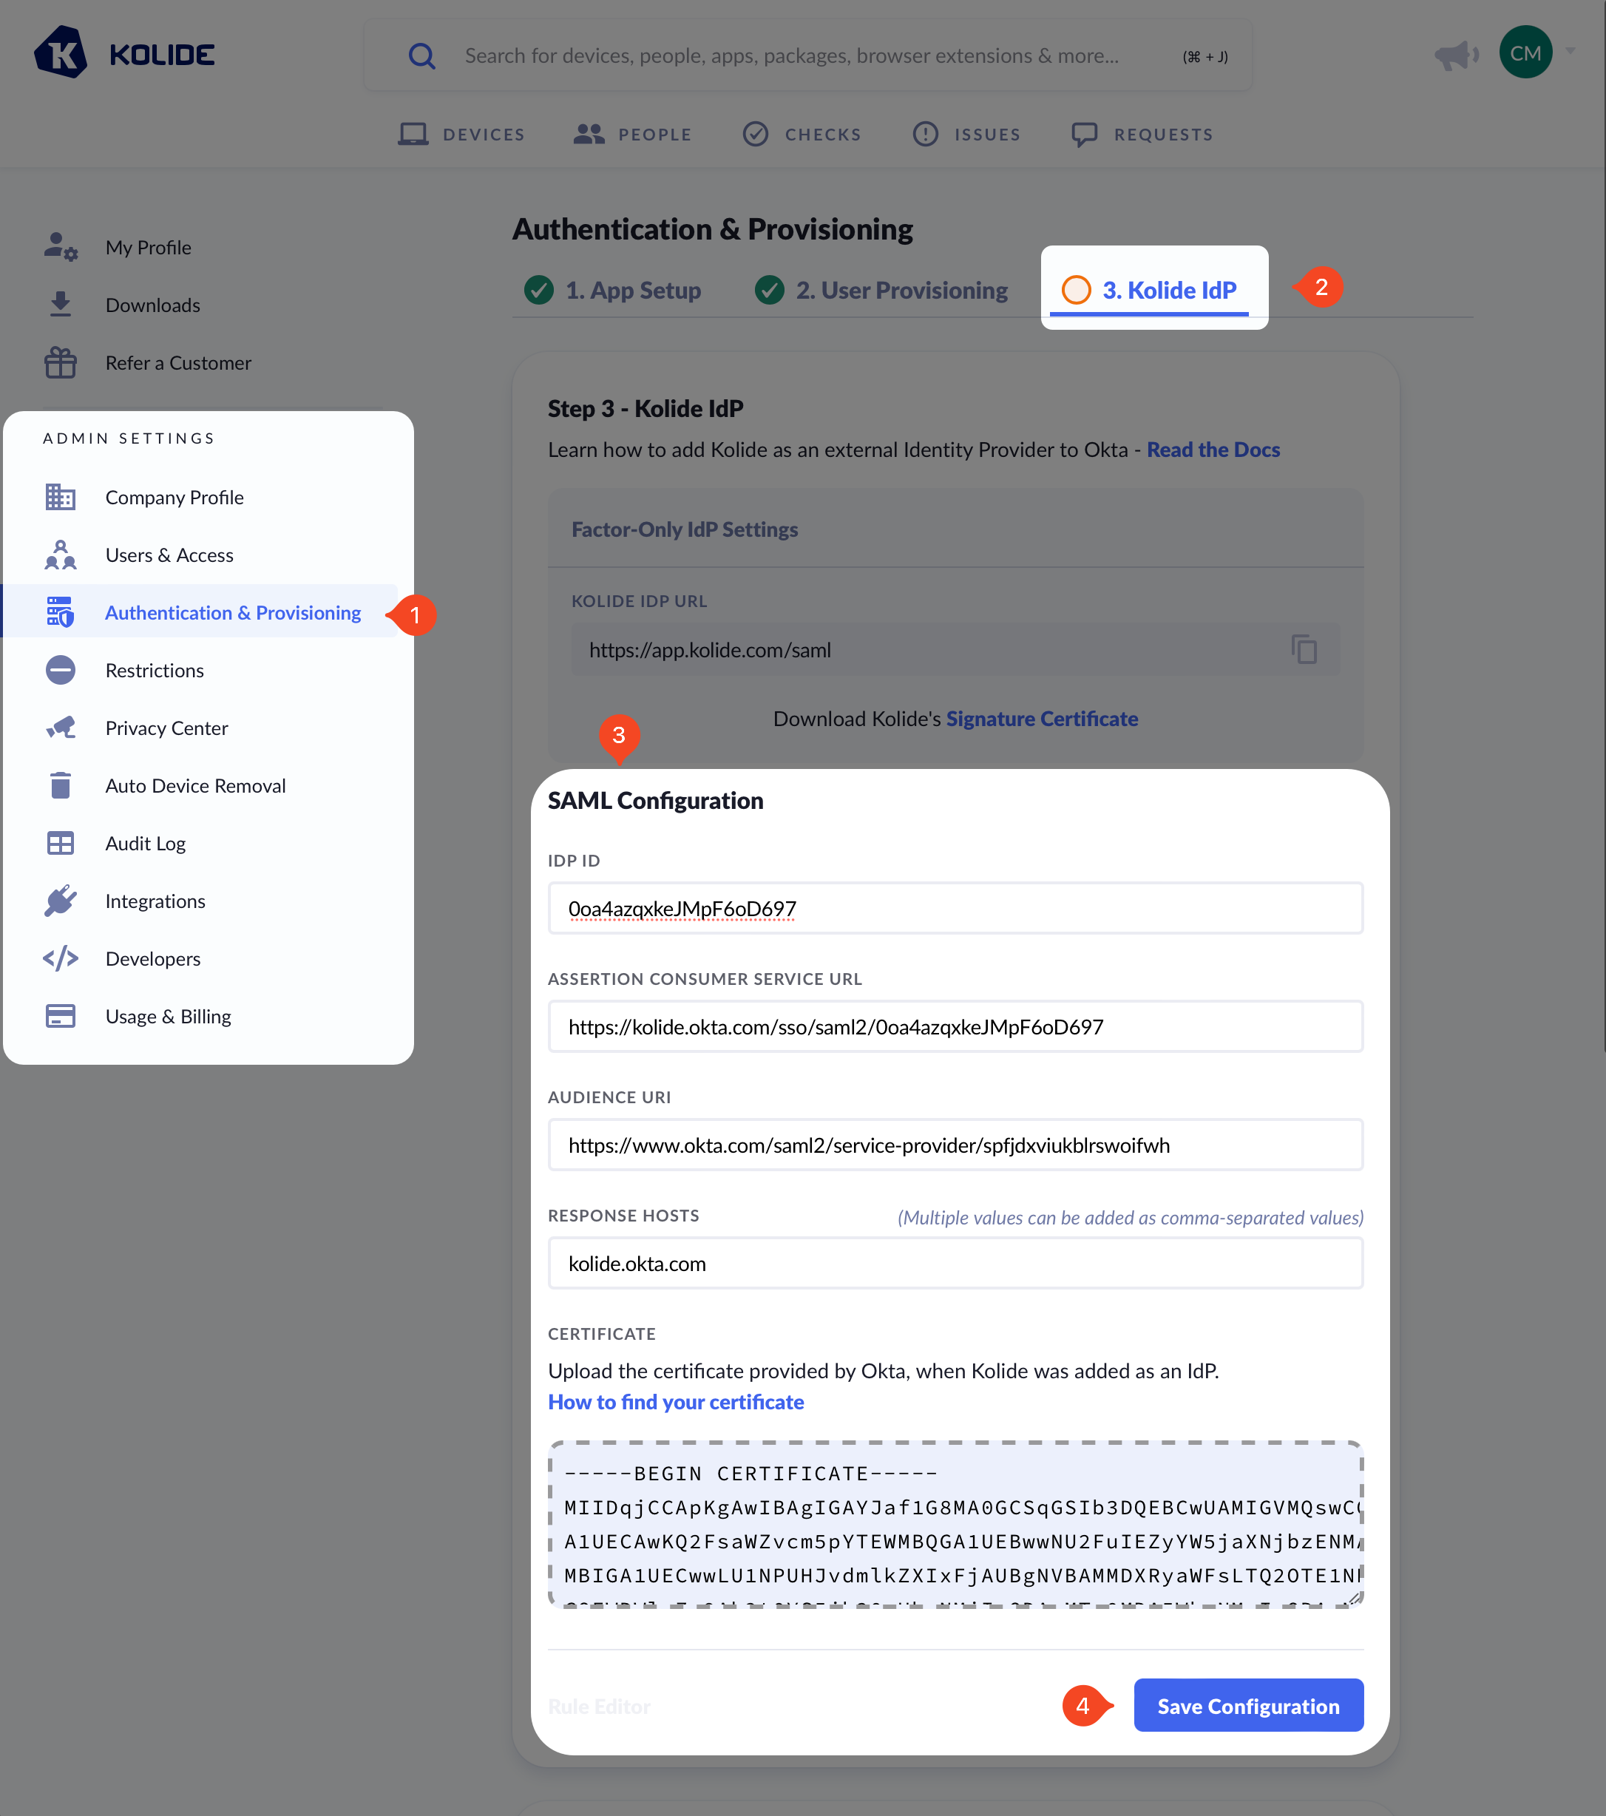The image size is (1606, 1816).
Task: Click the Restrictions minus-circle icon
Action: (61, 670)
